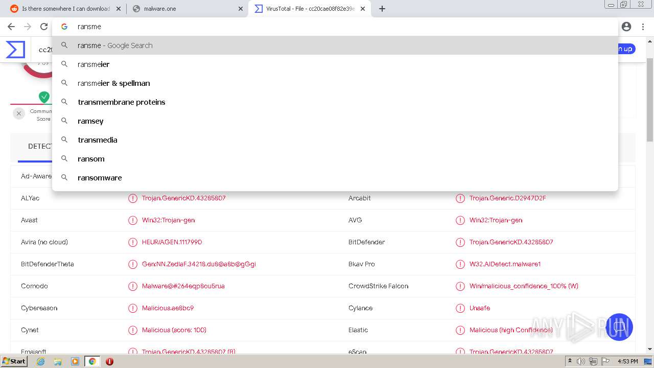Image resolution: width=654 pixels, height=368 pixels.
Task: Click BitDefender alert icon
Action: tap(460, 242)
